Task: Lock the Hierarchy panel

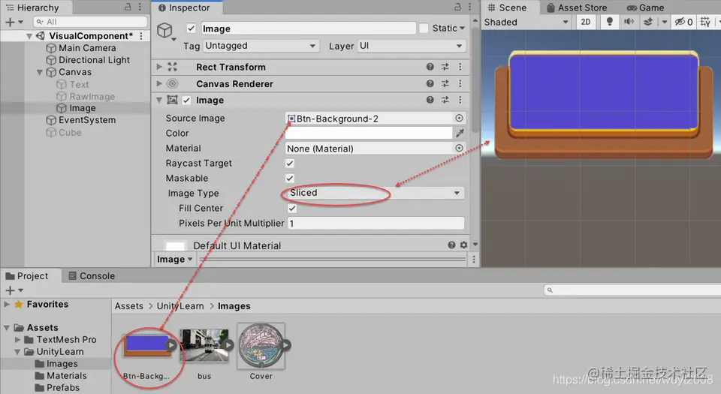Action: pyautogui.click(x=128, y=7)
